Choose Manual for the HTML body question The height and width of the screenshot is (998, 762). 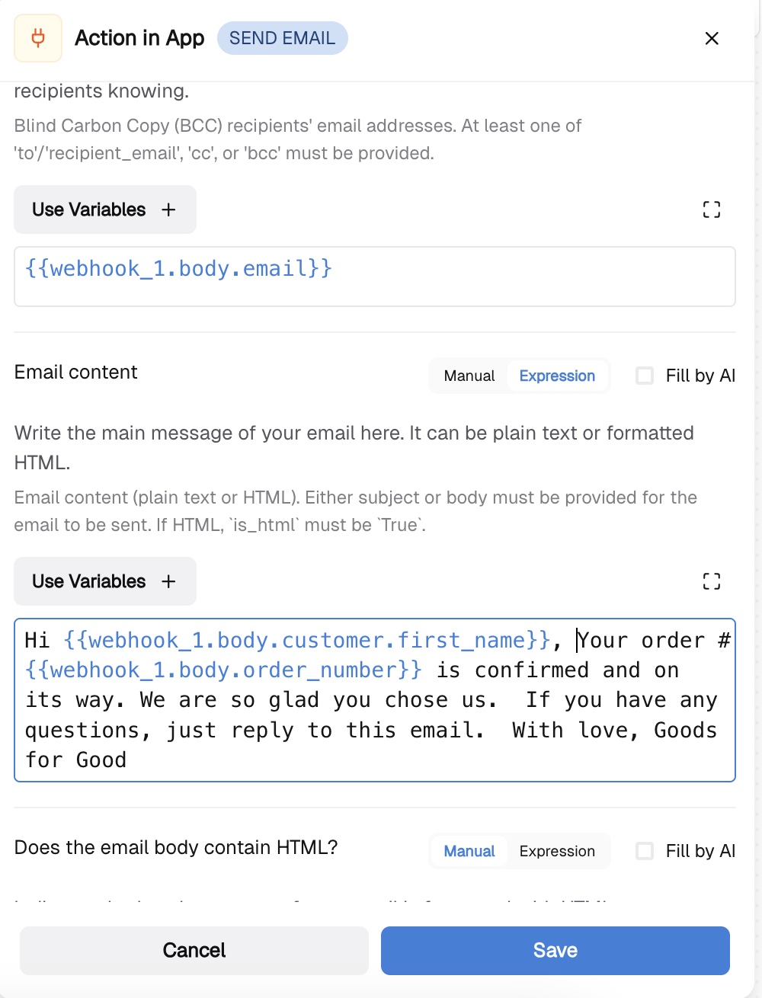(x=469, y=851)
